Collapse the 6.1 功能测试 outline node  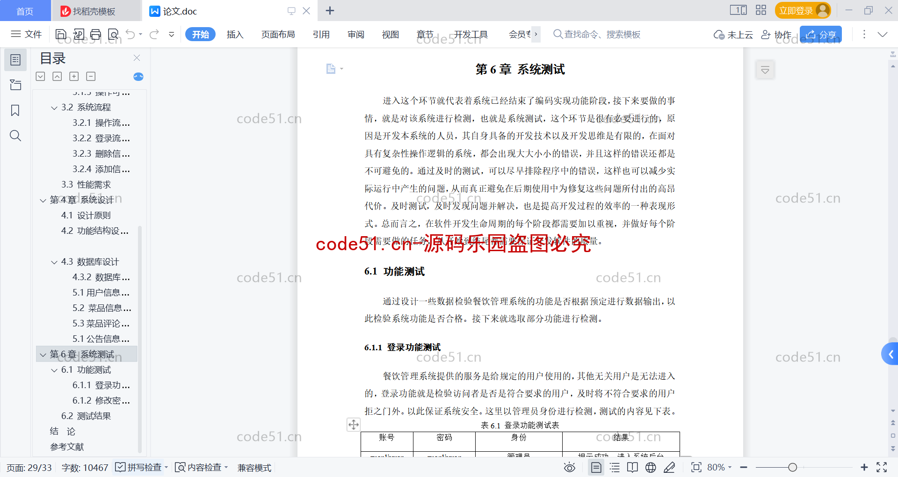click(x=54, y=370)
